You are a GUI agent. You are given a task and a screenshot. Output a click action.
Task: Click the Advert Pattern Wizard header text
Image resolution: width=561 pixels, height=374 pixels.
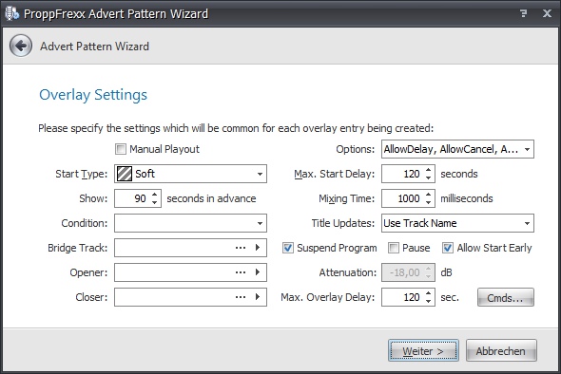tap(94, 47)
